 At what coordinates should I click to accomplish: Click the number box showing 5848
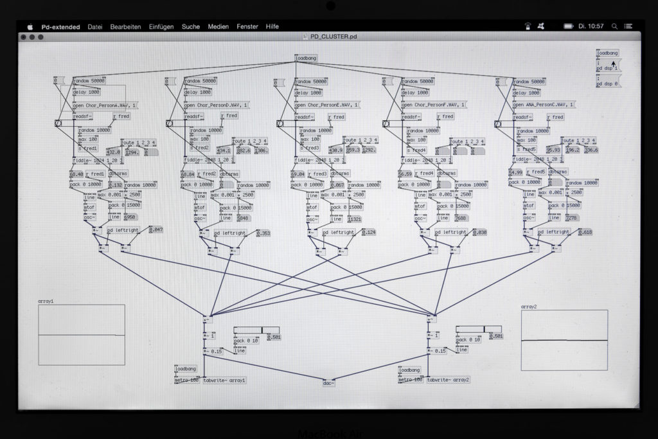click(243, 219)
